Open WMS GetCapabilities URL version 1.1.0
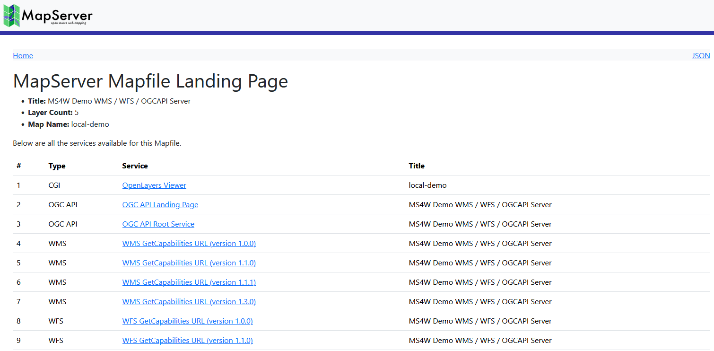This screenshot has width=714, height=351. point(189,263)
